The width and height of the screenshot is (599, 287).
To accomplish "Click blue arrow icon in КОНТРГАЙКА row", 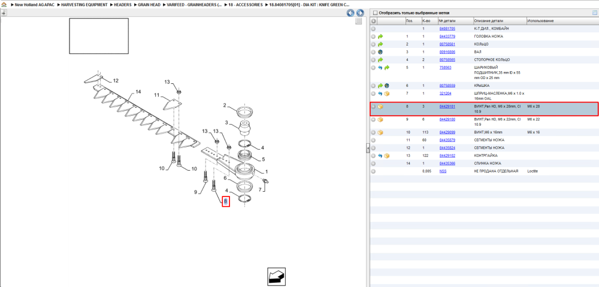I will coord(380,156).
